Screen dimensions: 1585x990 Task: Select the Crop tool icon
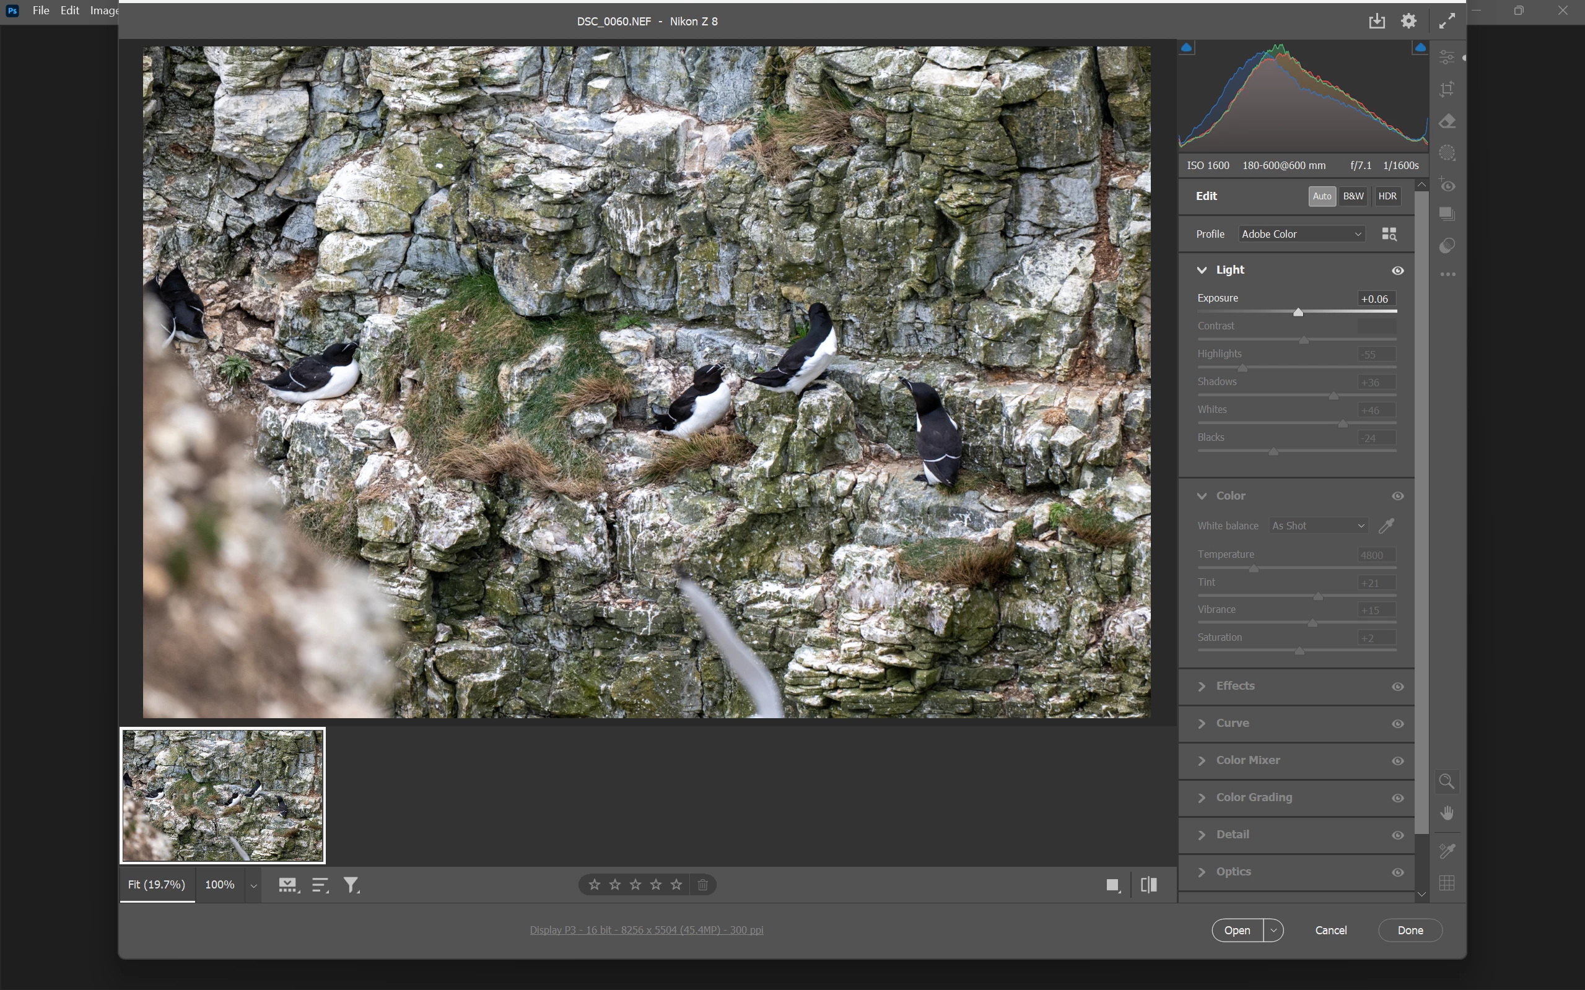1447,89
